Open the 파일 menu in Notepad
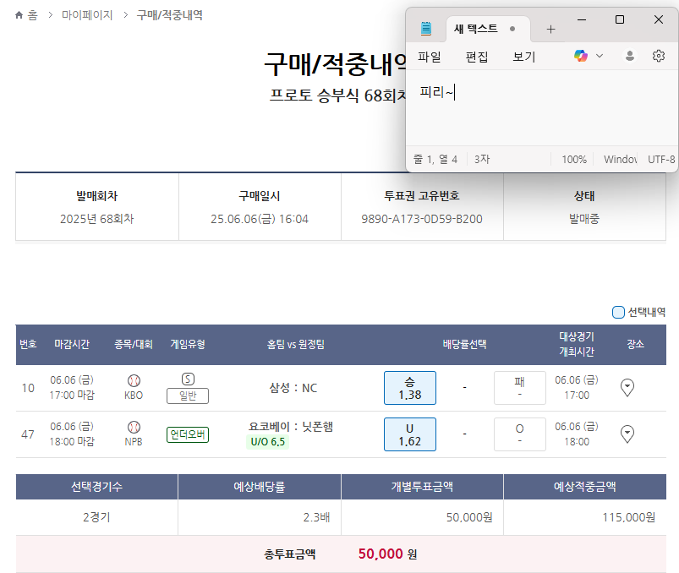Screen dimensions: 679x573 point(430,57)
